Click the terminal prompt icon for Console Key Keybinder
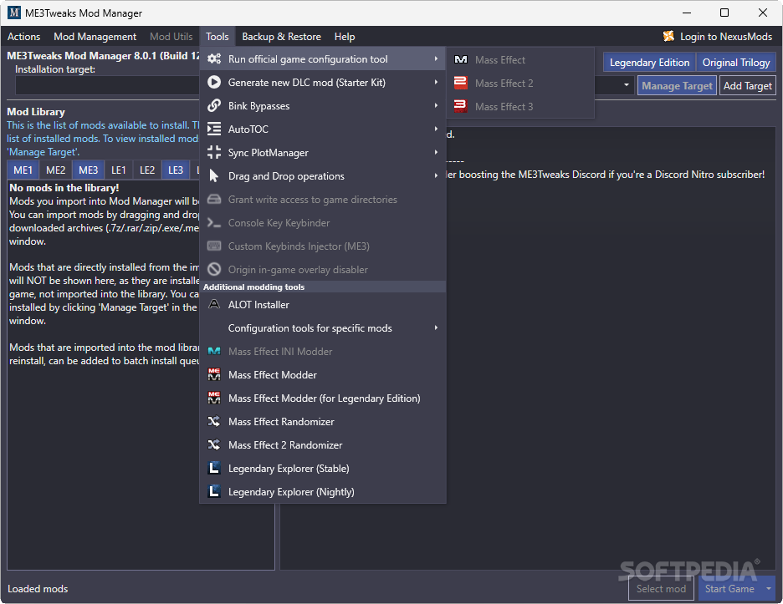This screenshot has height=604, width=783. click(214, 223)
